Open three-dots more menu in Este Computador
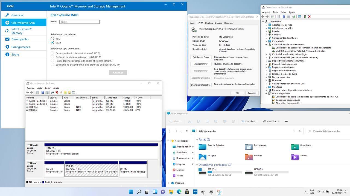 point(287,121)
